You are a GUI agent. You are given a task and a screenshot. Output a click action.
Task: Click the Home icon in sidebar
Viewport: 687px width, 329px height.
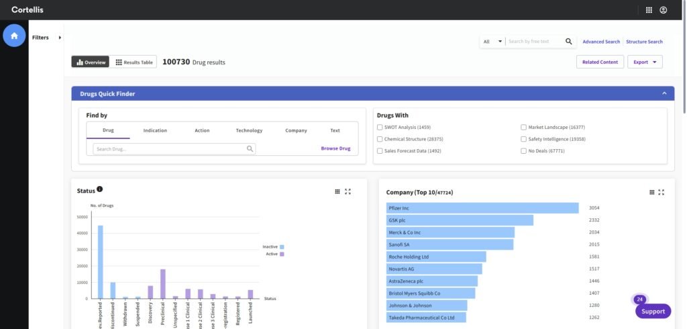[x=14, y=36]
